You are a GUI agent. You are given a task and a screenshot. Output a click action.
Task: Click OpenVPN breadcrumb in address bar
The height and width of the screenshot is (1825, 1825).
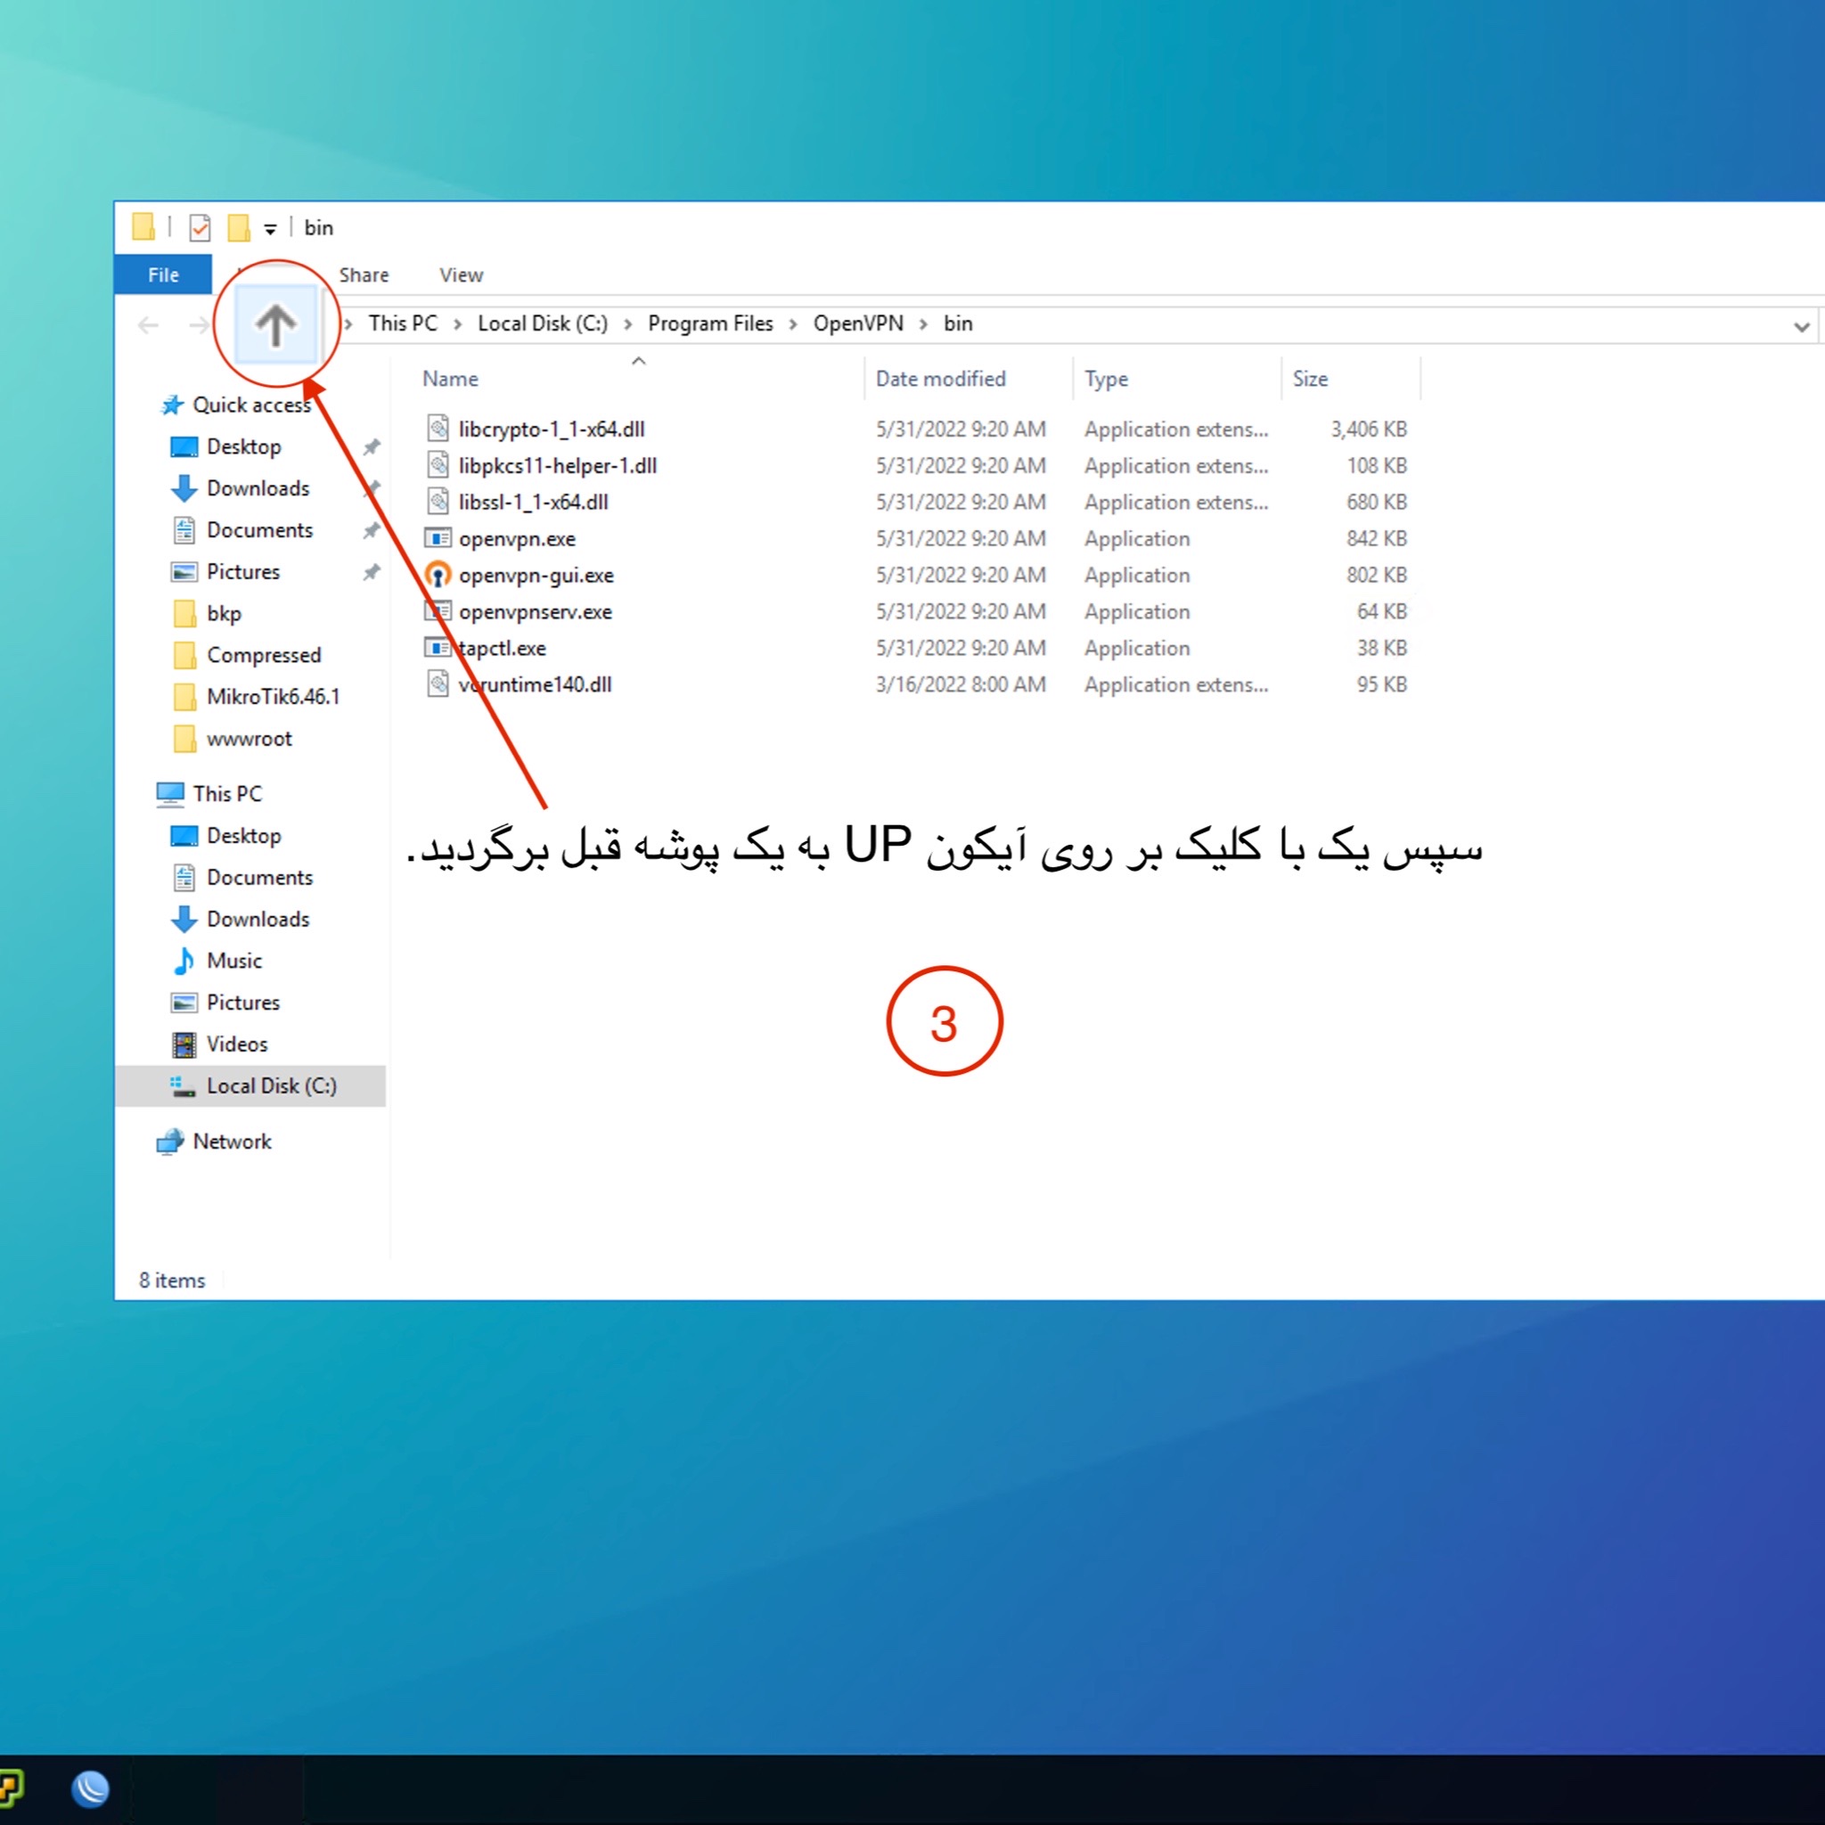[x=859, y=323]
